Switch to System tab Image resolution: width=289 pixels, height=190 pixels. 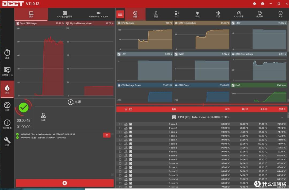[31, 14]
